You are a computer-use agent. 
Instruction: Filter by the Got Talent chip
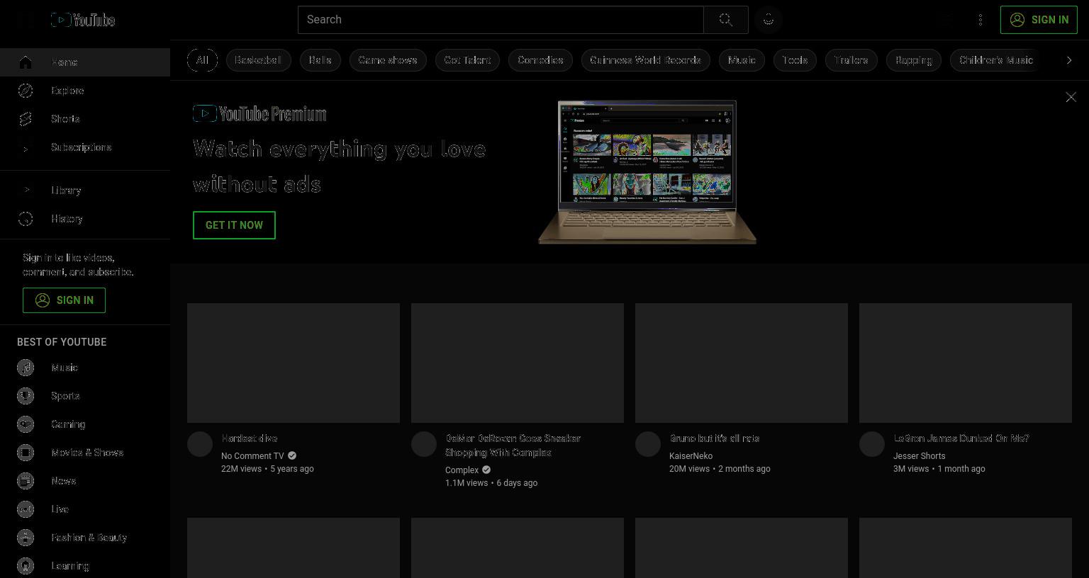[x=467, y=60]
